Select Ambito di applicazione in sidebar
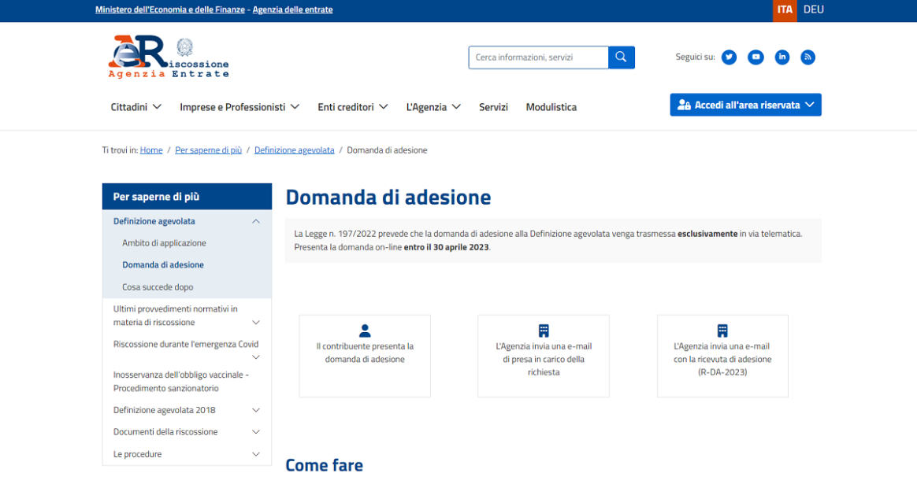This screenshot has height=484, width=917. [164, 243]
